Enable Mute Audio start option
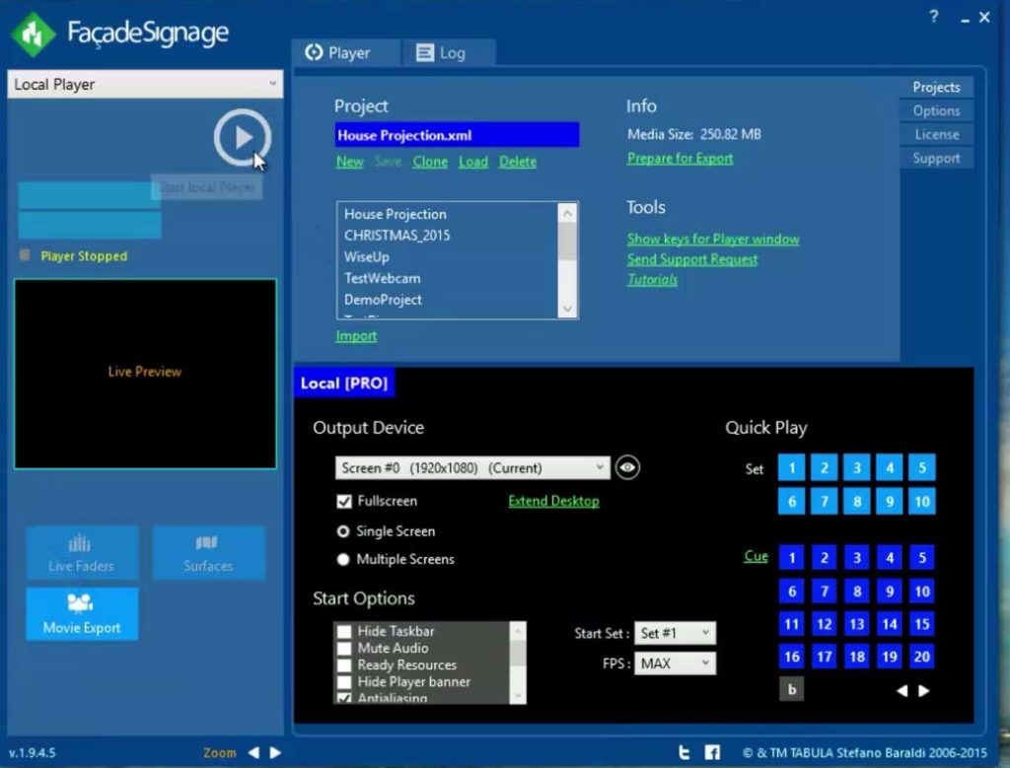1010x768 pixels. point(344,648)
